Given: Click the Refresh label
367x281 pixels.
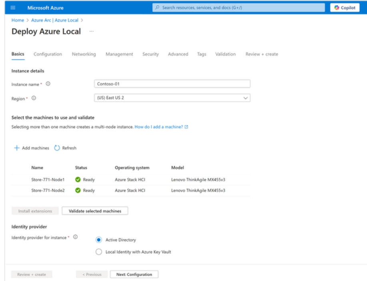Looking at the screenshot, I should click(69, 148).
